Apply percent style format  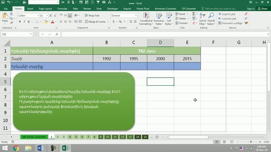(120, 22)
